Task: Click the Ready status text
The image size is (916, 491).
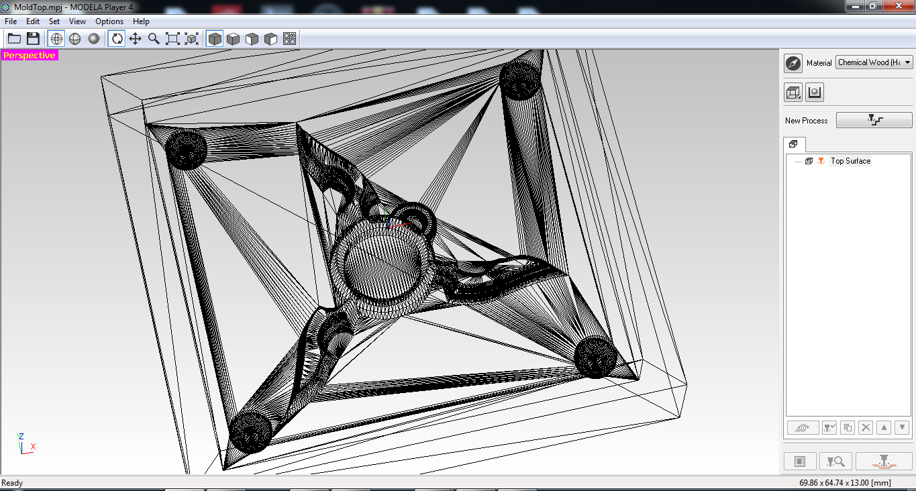Action: coord(12,483)
